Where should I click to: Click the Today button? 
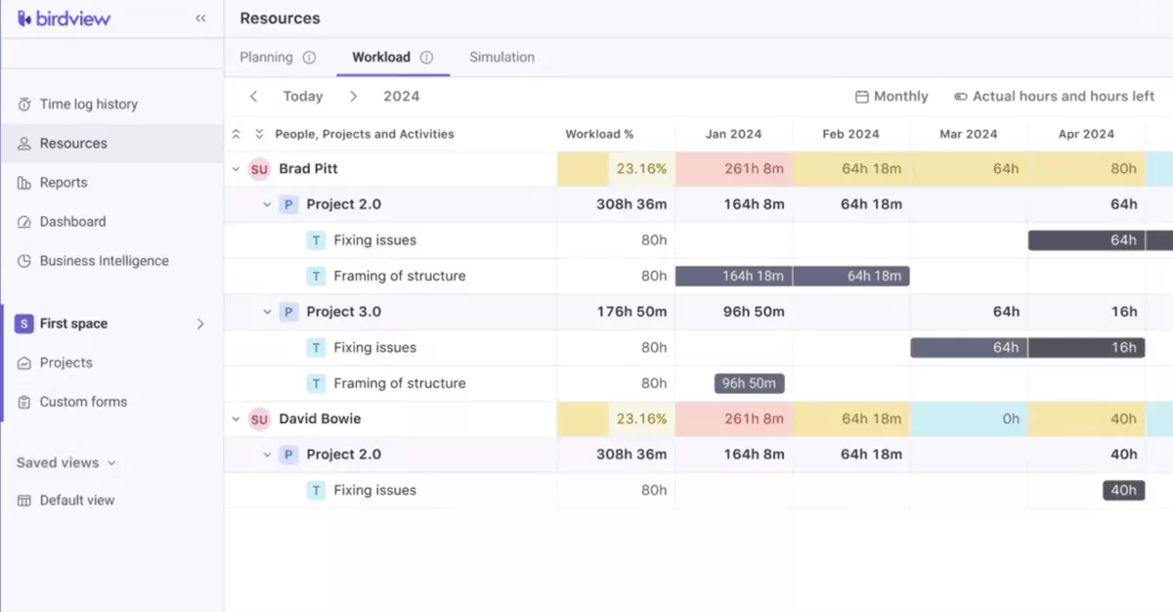[x=303, y=96]
